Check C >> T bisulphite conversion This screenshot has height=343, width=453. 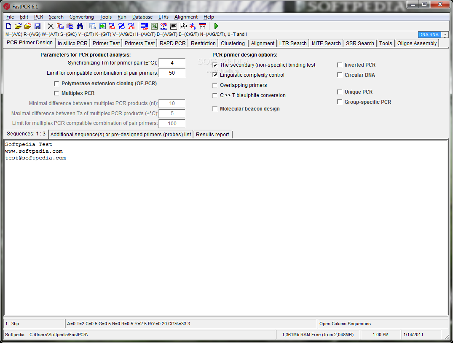(x=215, y=95)
